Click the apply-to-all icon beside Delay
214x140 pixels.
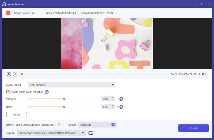121,107
